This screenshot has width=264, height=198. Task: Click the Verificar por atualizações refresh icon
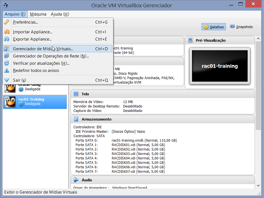[x=7, y=63]
